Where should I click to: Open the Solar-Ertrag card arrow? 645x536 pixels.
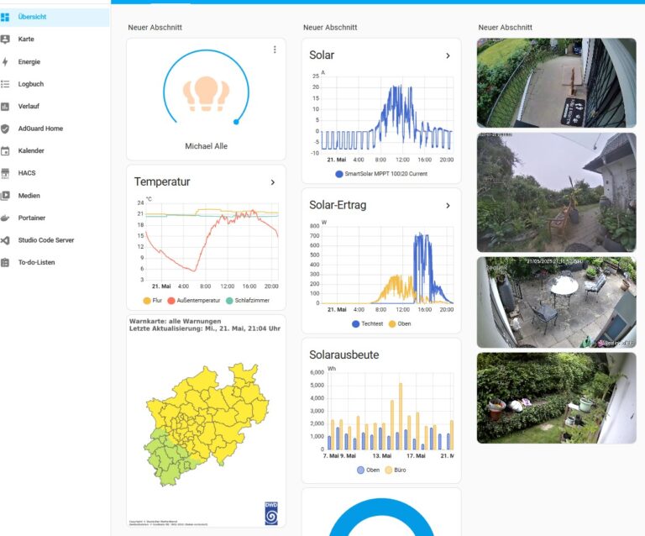448,205
